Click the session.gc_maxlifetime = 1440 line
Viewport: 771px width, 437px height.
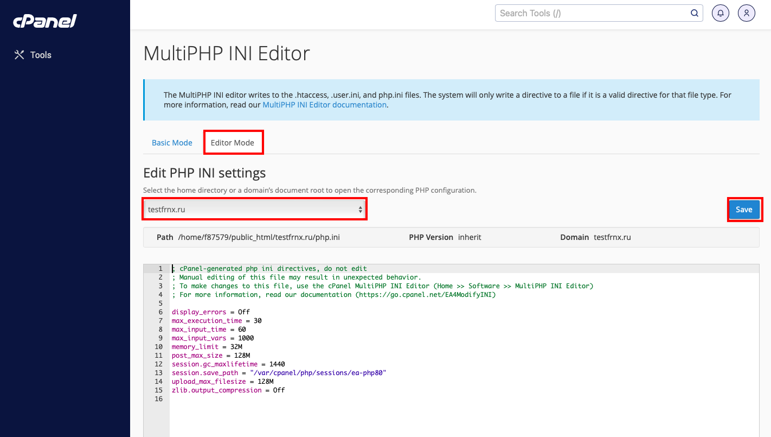click(228, 364)
